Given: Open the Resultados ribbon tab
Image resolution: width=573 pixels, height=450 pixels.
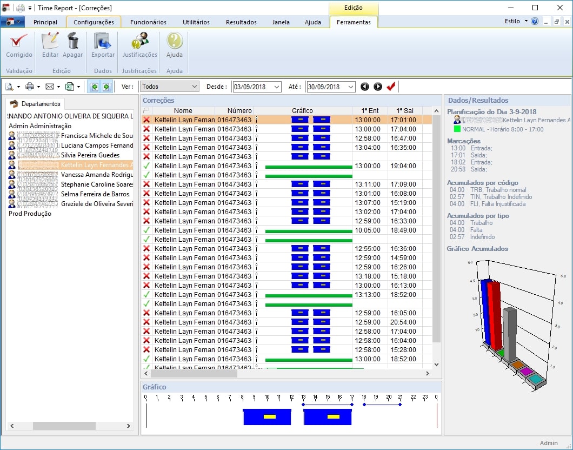Looking at the screenshot, I should click(241, 22).
